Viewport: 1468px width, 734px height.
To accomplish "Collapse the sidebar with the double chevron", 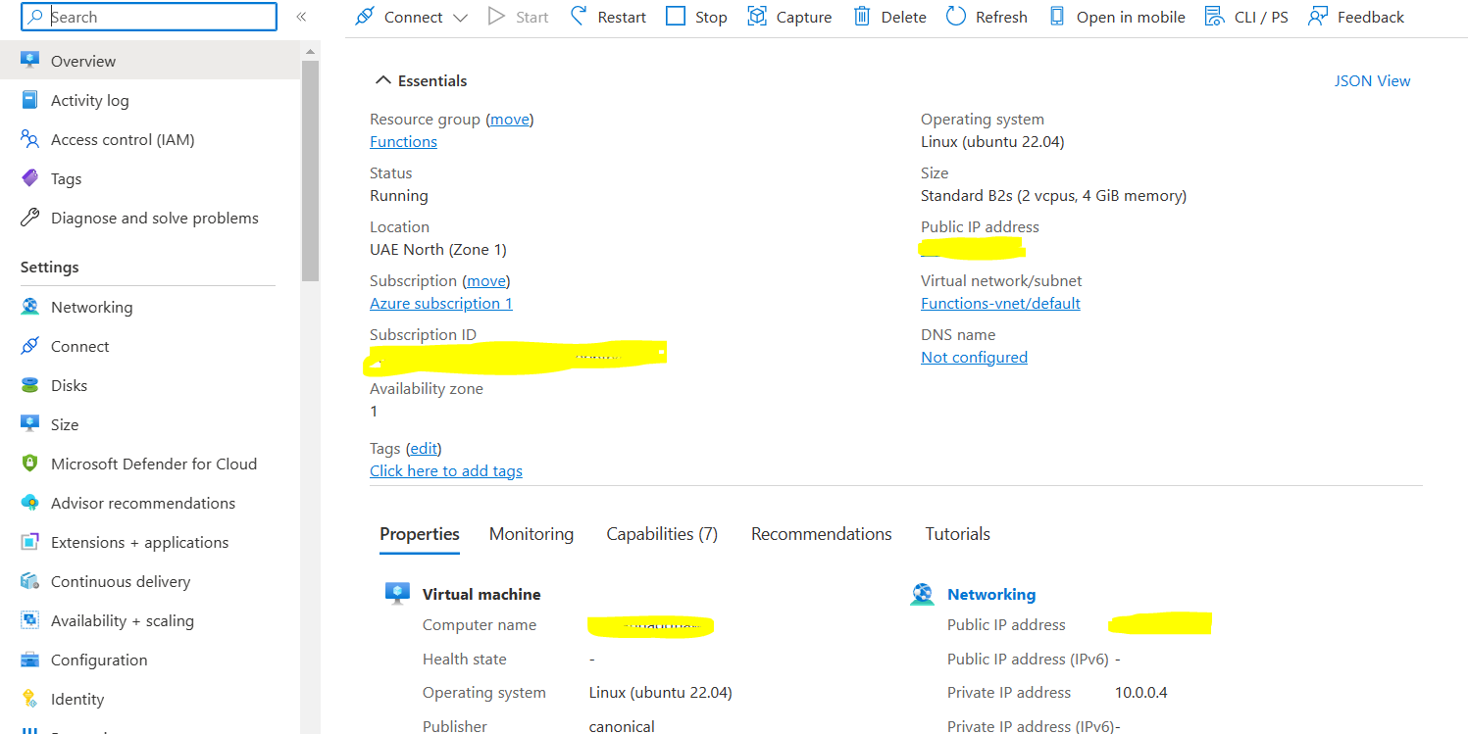I will click(301, 17).
